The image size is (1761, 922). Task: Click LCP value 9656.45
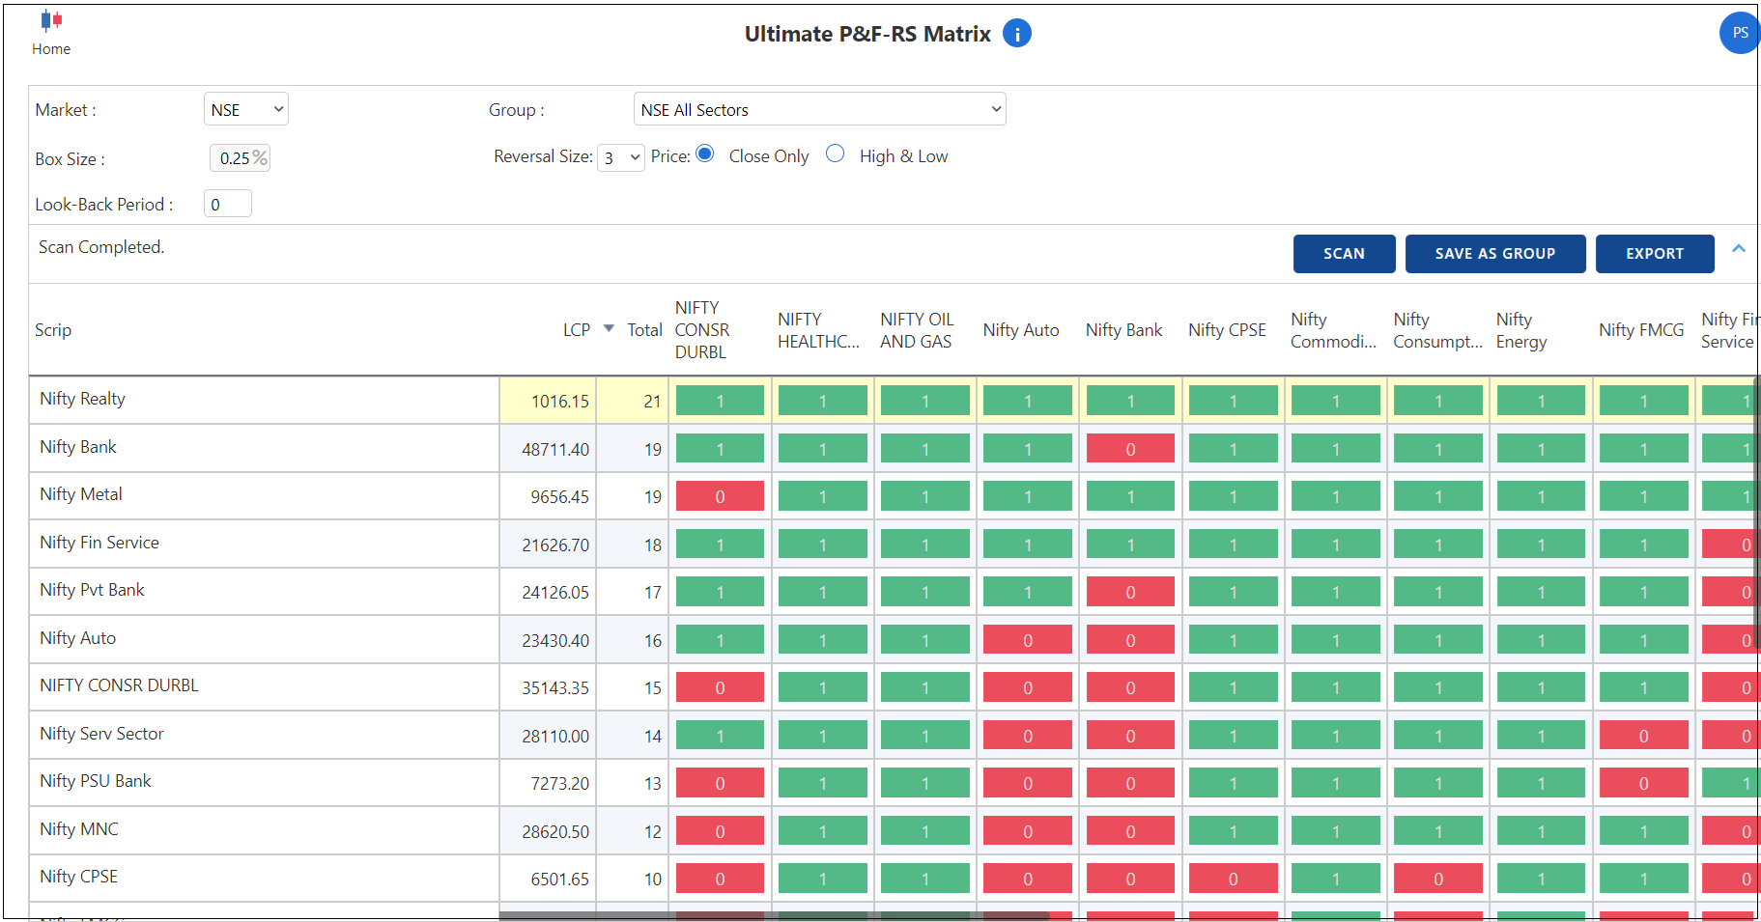(559, 497)
